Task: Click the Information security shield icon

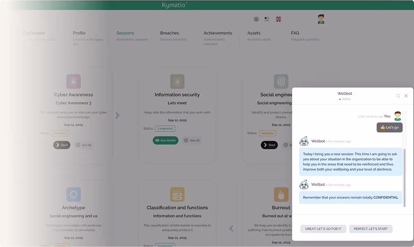Action: coord(177,81)
